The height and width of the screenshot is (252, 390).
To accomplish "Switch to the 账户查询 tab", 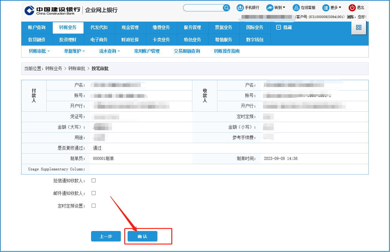I will [x=37, y=28].
